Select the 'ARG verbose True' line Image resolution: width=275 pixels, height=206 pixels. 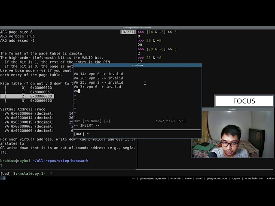17,36
